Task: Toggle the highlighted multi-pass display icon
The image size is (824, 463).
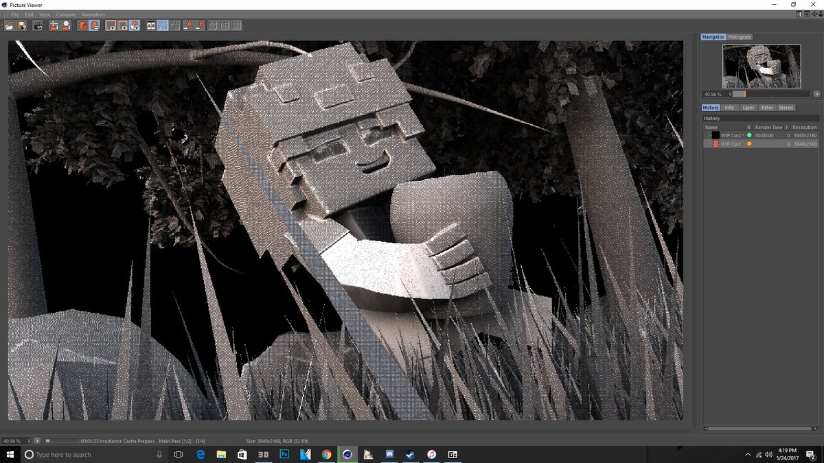Action: (135, 25)
